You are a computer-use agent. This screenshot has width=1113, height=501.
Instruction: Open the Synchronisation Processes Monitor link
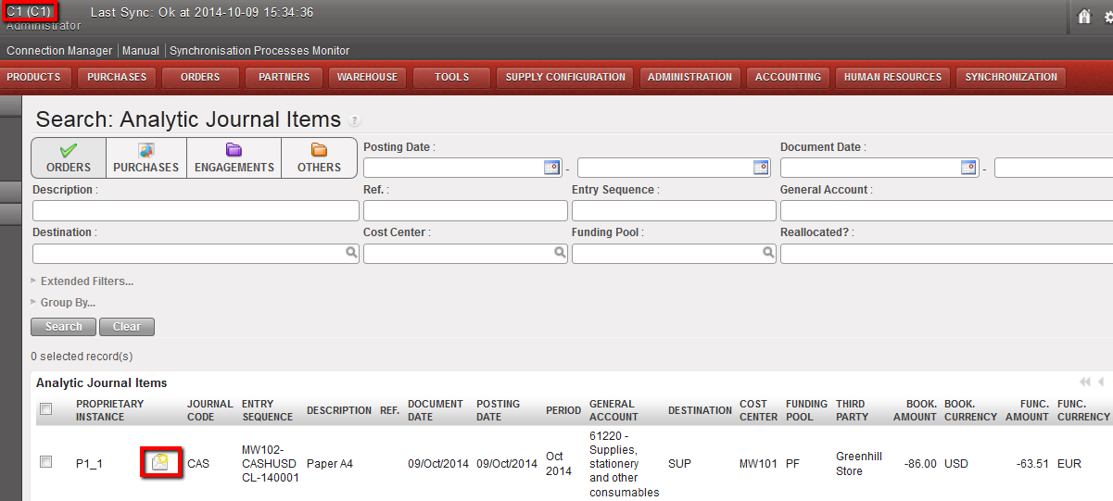point(259,51)
